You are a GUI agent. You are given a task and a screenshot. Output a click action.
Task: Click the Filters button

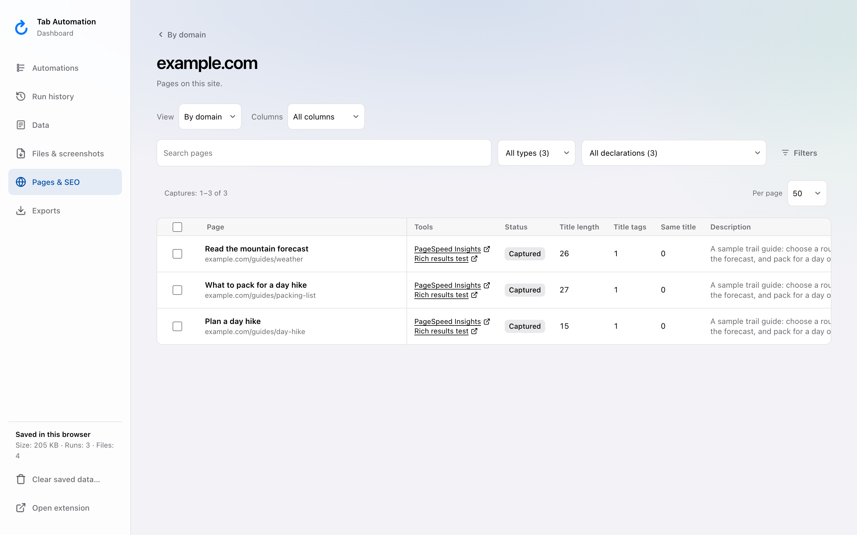pyautogui.click(x=799, y=153)
